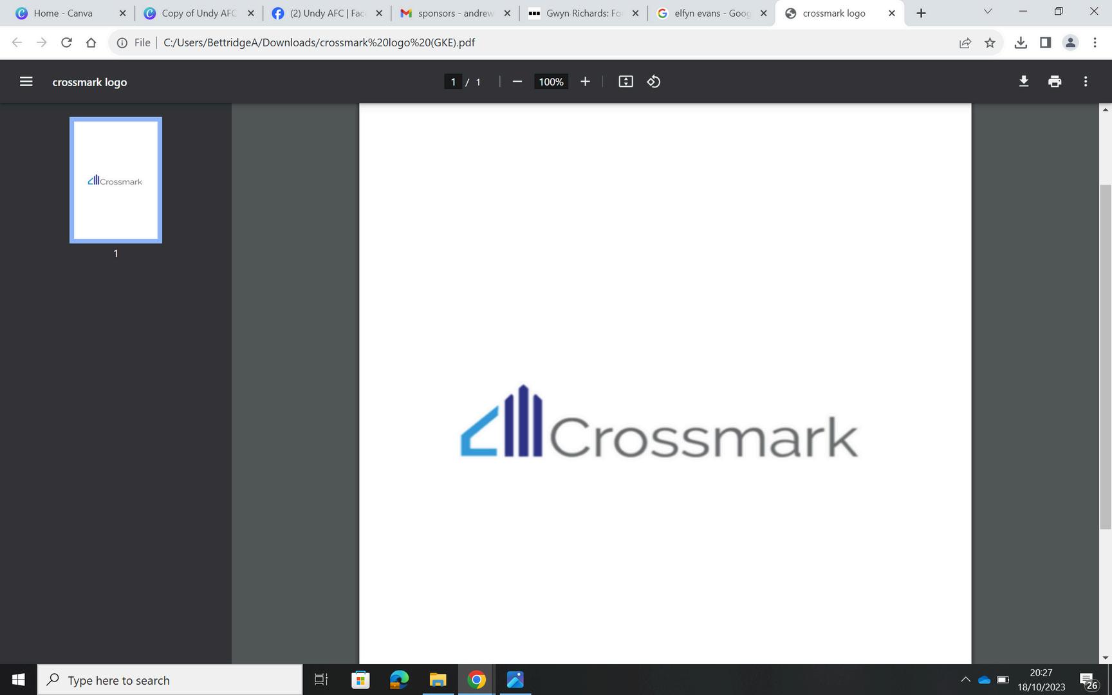Show hidden system tray icons
Image resolution: width=1112 pixels, height=695 pixels.
(x=965, y=680)
